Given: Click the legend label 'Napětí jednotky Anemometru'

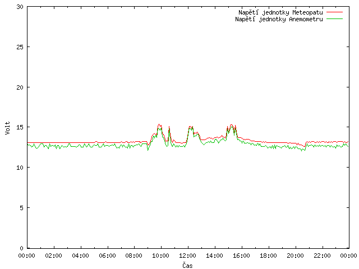Looking at the screenshot, I should pyautogui.click(x=279, y=19).
